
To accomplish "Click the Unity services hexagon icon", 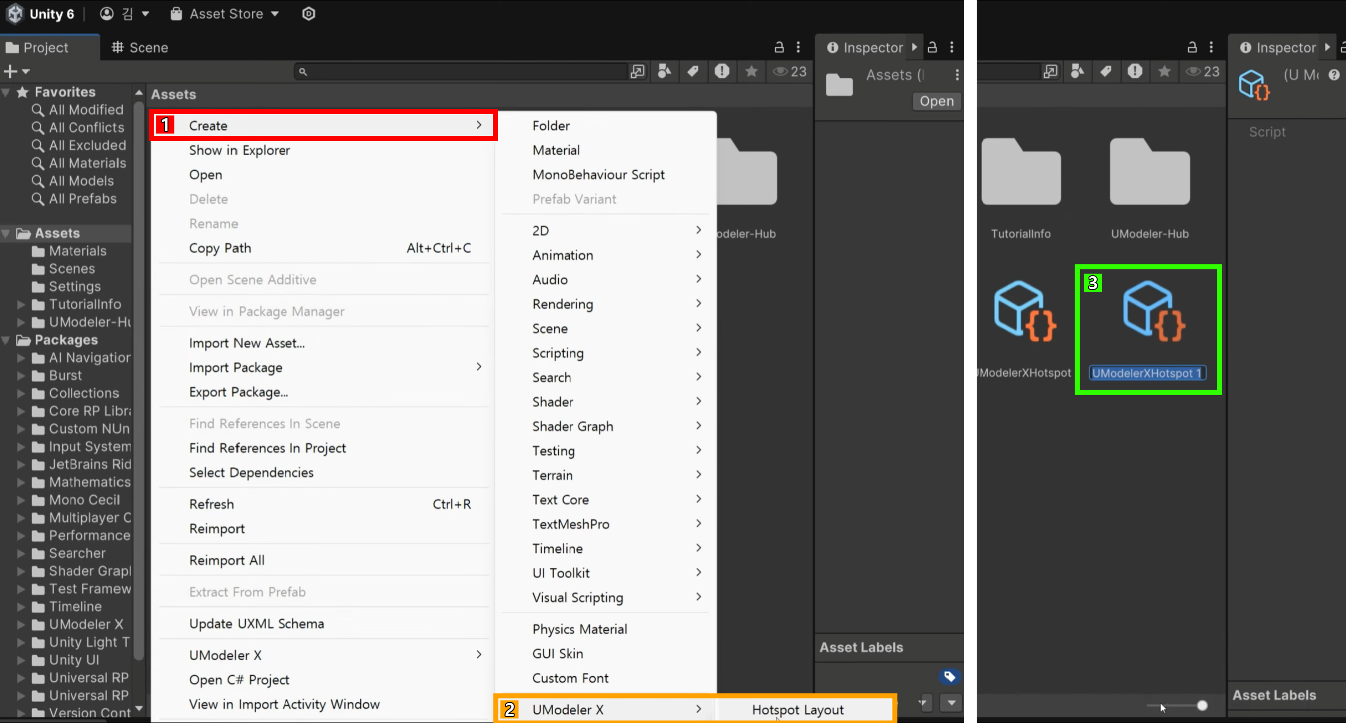I will click(x=308, y=14).
